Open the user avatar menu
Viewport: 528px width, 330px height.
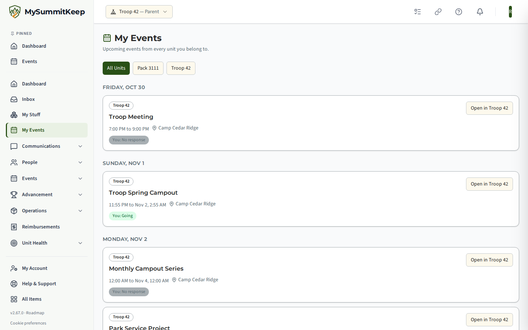click(x=510, y=12)
